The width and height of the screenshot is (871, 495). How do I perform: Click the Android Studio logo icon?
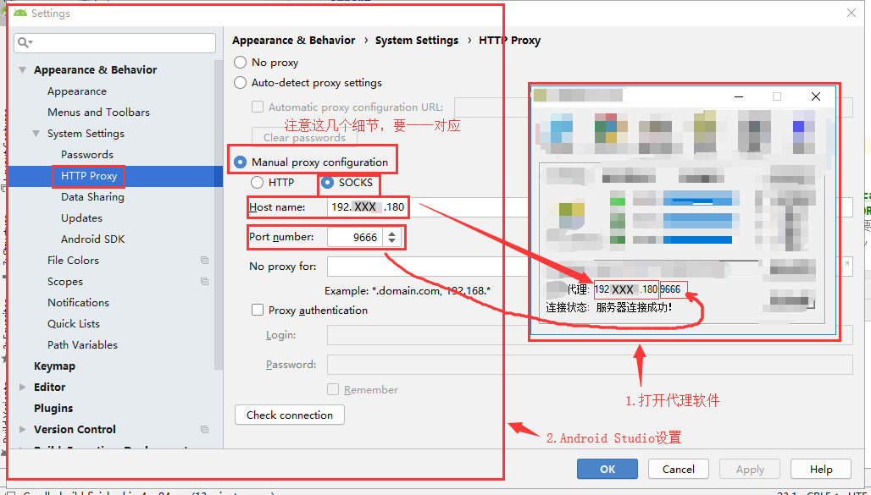[20, 13]
